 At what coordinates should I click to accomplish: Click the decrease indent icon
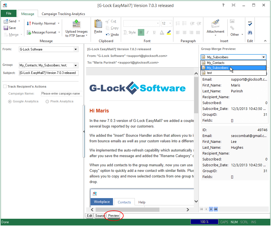coord(192,23)
